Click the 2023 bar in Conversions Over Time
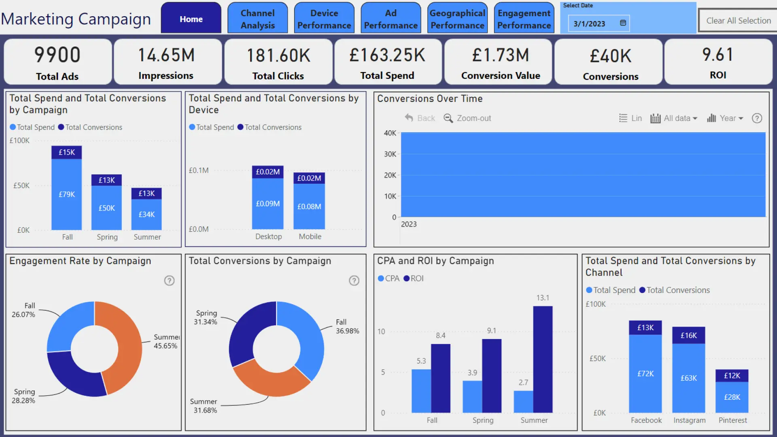This screenshot has width=777, height=437. [x=583, y=175]
